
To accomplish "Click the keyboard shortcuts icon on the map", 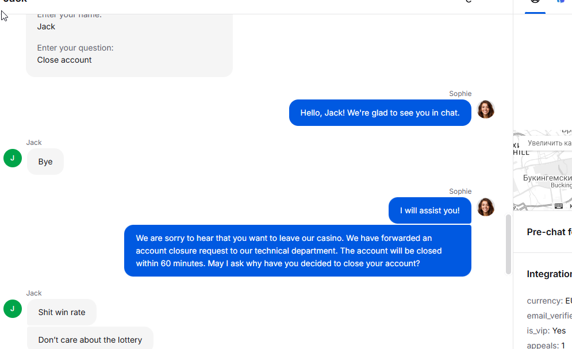I will [559, 206].
